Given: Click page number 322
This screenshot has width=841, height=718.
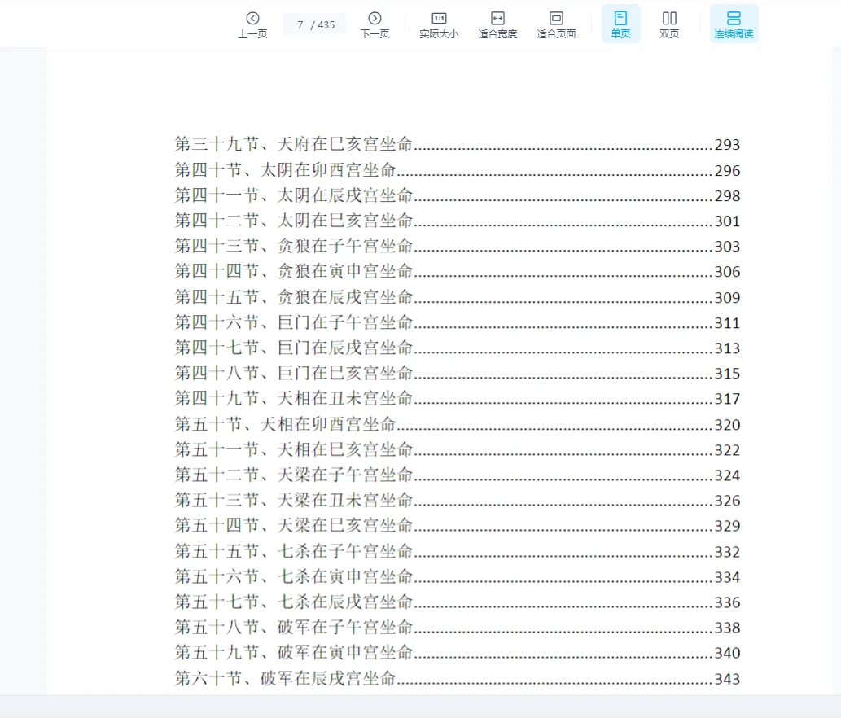Looking at the screenshot, I should pyautogui.click(x=727, y=450).
